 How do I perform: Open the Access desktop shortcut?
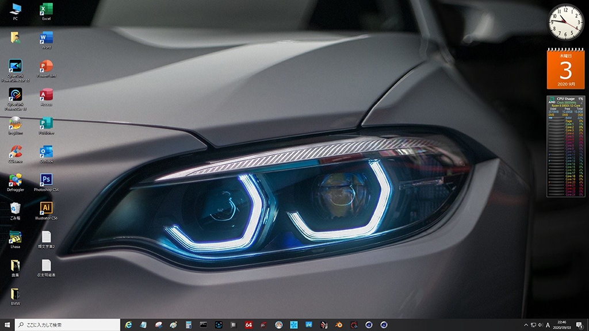click(46, 97)
